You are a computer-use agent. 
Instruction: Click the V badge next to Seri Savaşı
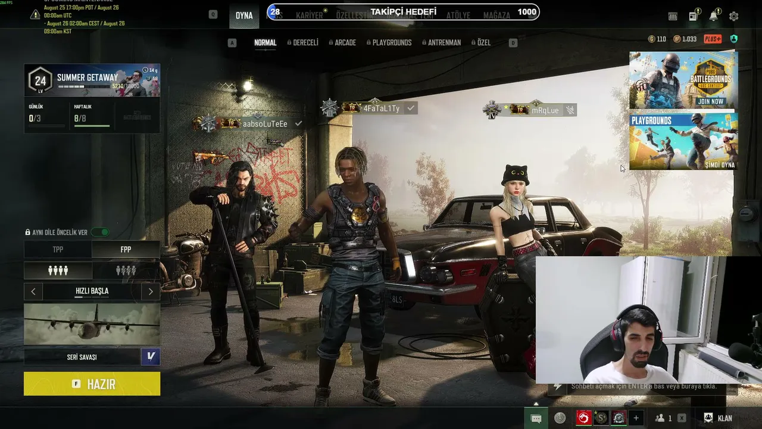[x=151, y=357]
